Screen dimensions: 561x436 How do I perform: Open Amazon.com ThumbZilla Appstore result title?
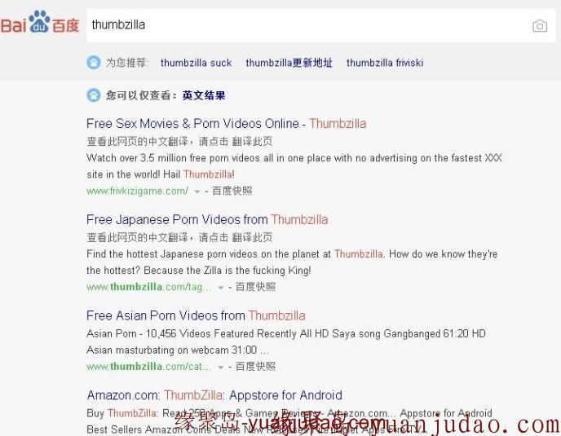[214, 395]
